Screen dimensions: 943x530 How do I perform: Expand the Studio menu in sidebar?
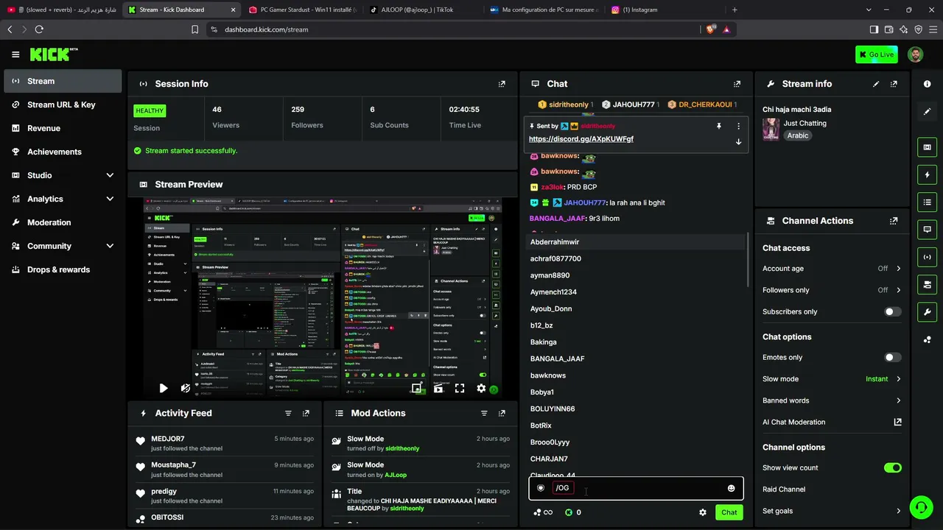110,175
